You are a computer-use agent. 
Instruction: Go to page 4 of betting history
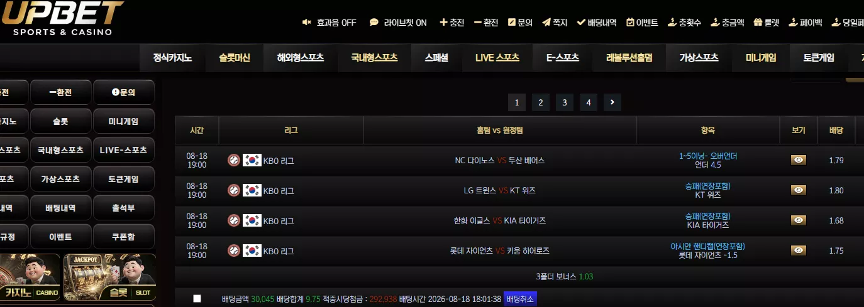pos(588,102)
